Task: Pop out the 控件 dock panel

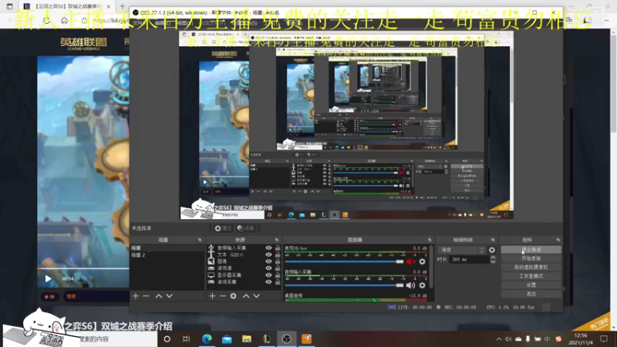Action: tap(558, 240)
